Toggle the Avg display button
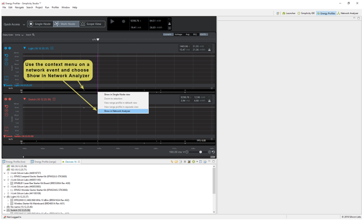 (x=188, y=34)
